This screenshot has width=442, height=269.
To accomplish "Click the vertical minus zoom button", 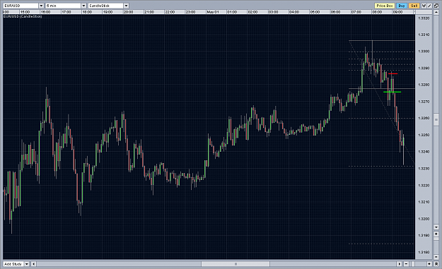I will tap(436, 257).
